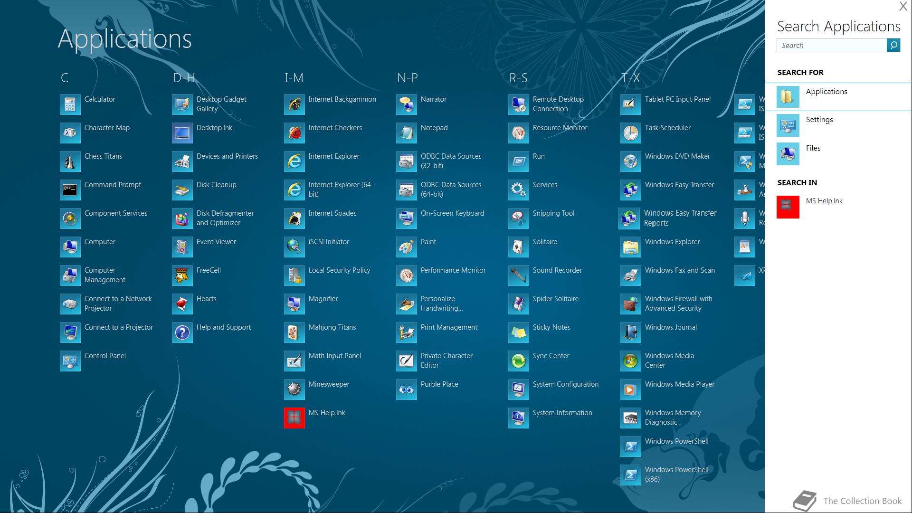This screenshot has height=513, width=912.
Task: Click the search magnifier button
Action: click(x=893, y=45)
